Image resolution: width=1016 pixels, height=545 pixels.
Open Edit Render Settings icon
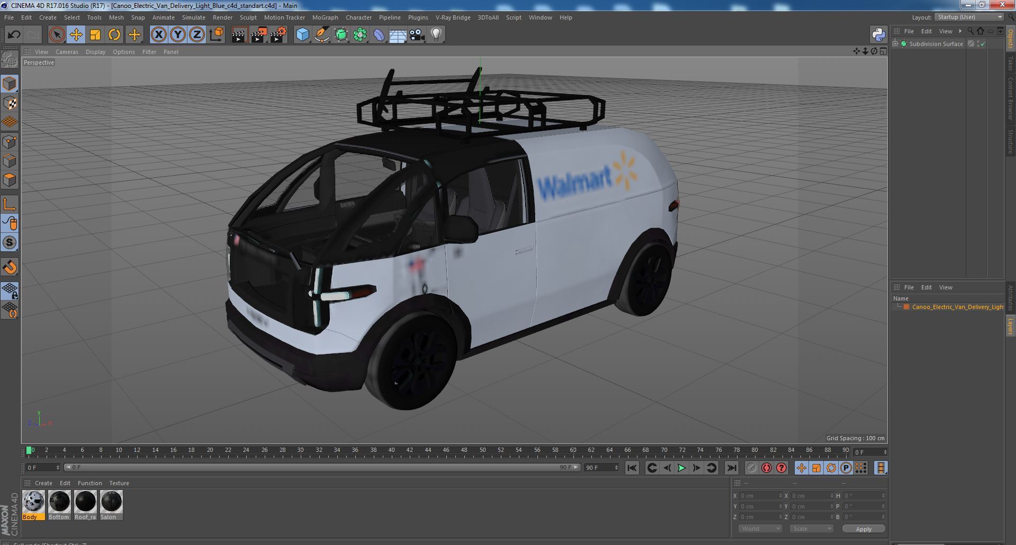pyautogui.click(x=278, y=35)
